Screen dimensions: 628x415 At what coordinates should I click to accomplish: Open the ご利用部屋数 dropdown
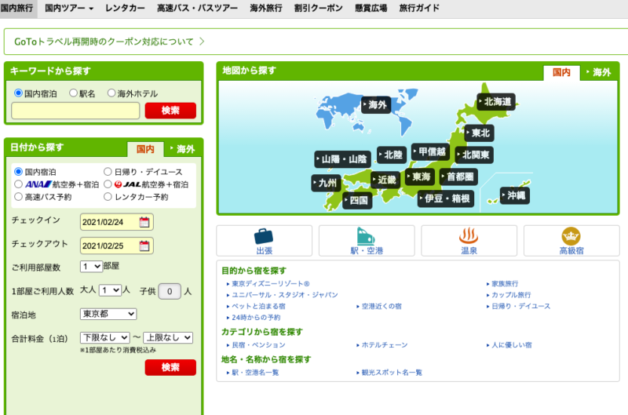point(91,267)
